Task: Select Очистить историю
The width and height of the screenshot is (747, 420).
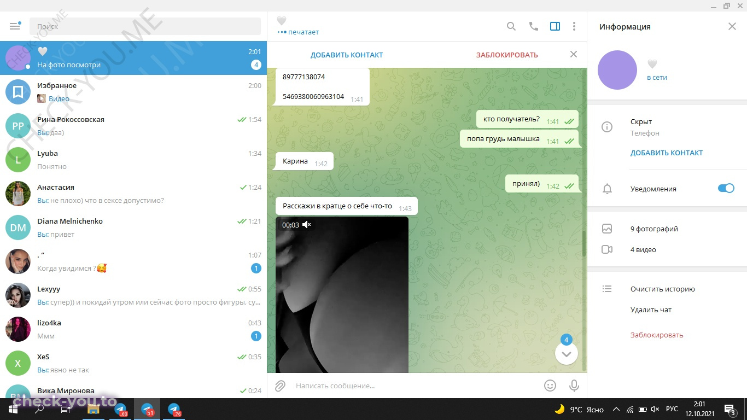Action: [662, 289]
